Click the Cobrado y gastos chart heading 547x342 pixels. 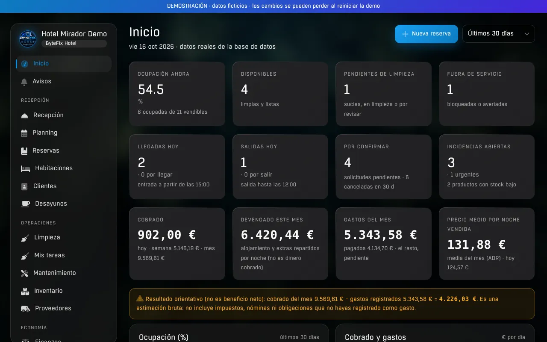[375, 337]
